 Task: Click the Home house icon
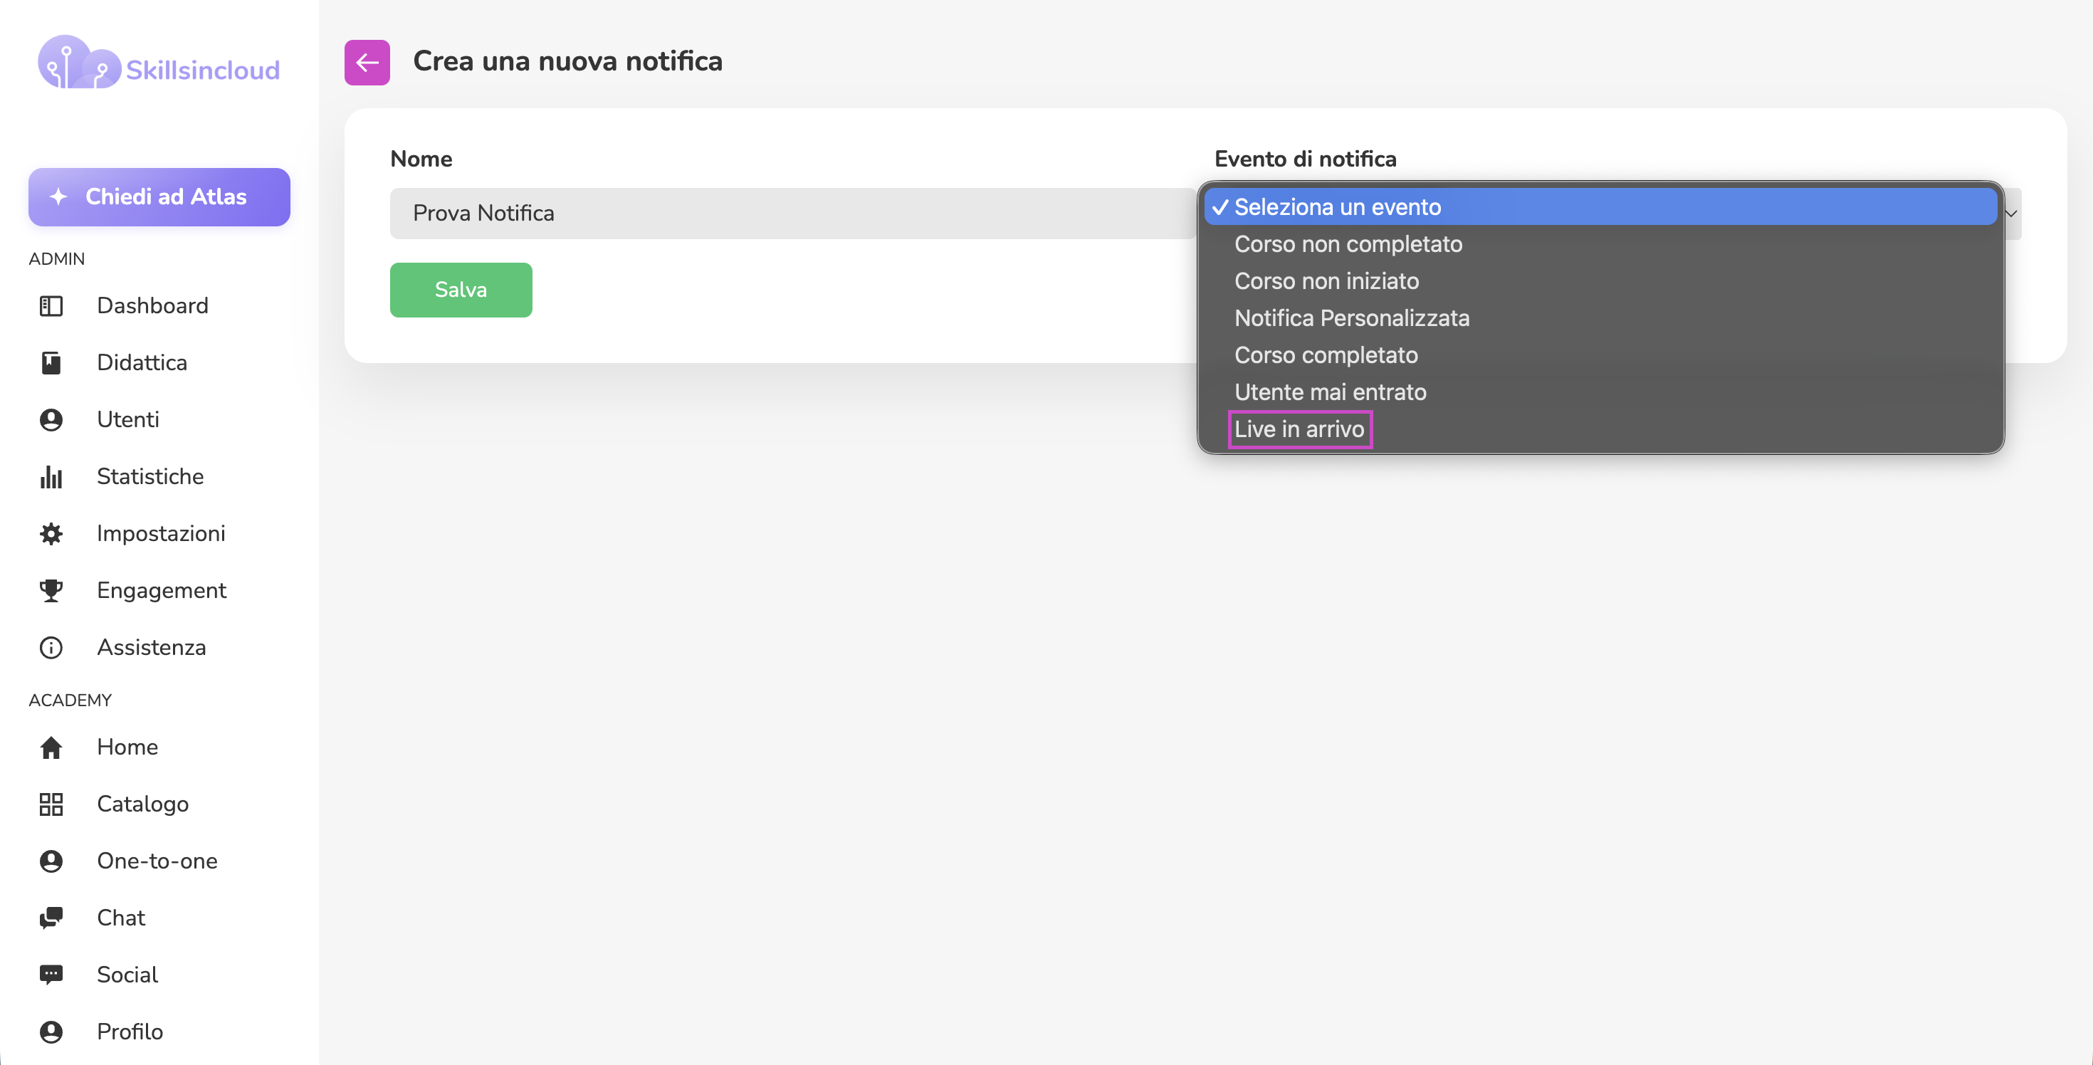pos(51,747)
